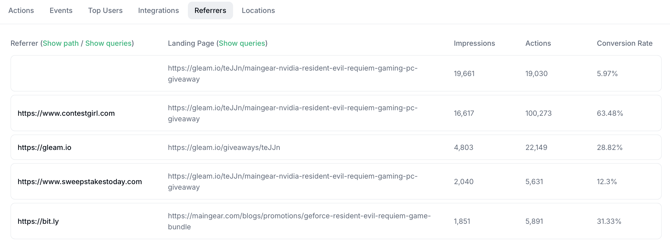Viewport: 670px width, 242px height.
Task: Click the maingear.com blogs promotions landing page
Action: point(299,221)
